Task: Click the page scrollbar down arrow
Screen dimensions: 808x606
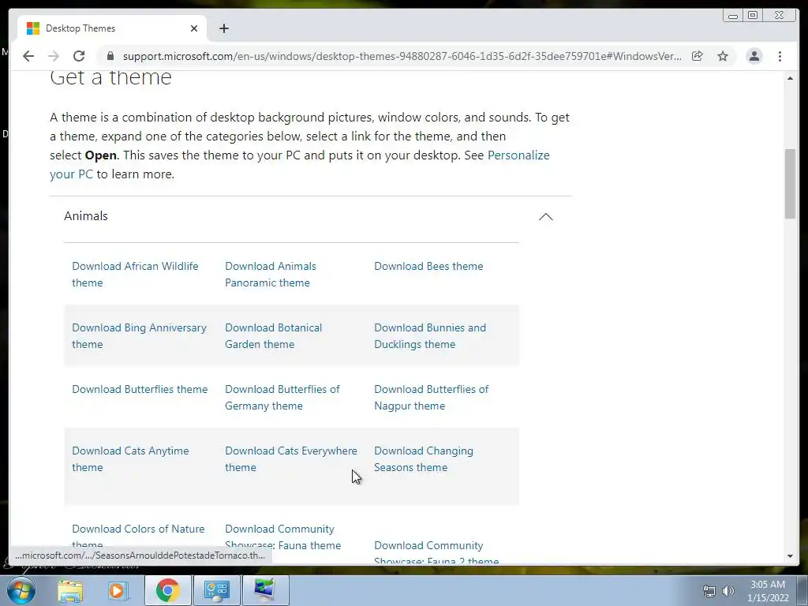Action: click(x=790, y=556)
